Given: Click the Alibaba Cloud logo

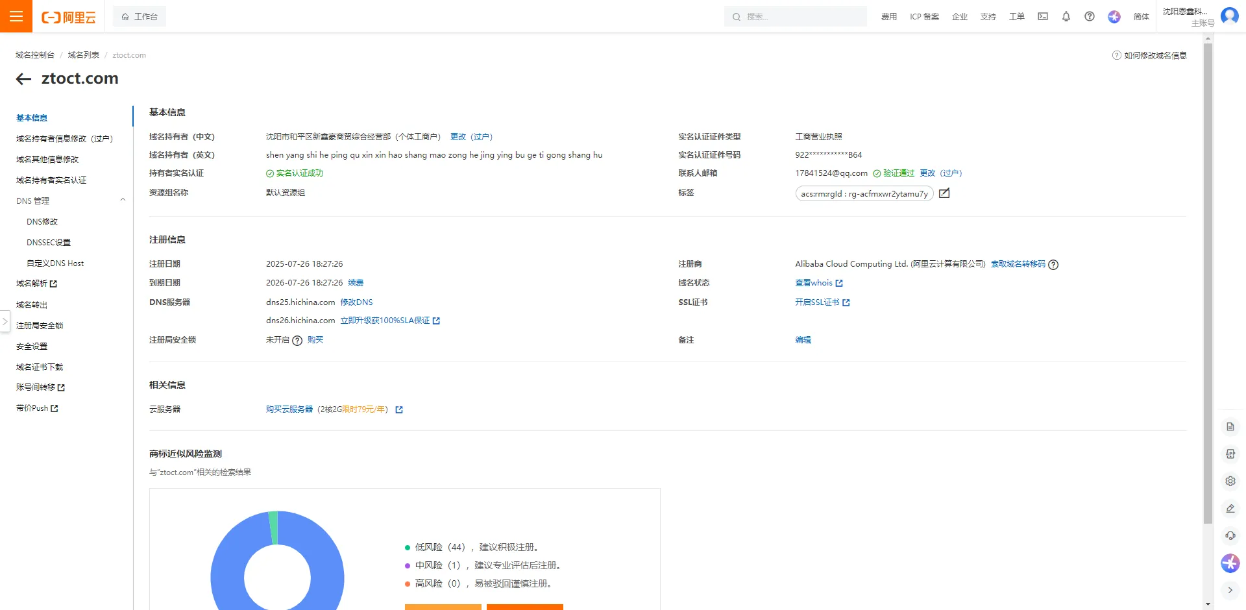Looking at the screenshot, I should tap(69, 17).
